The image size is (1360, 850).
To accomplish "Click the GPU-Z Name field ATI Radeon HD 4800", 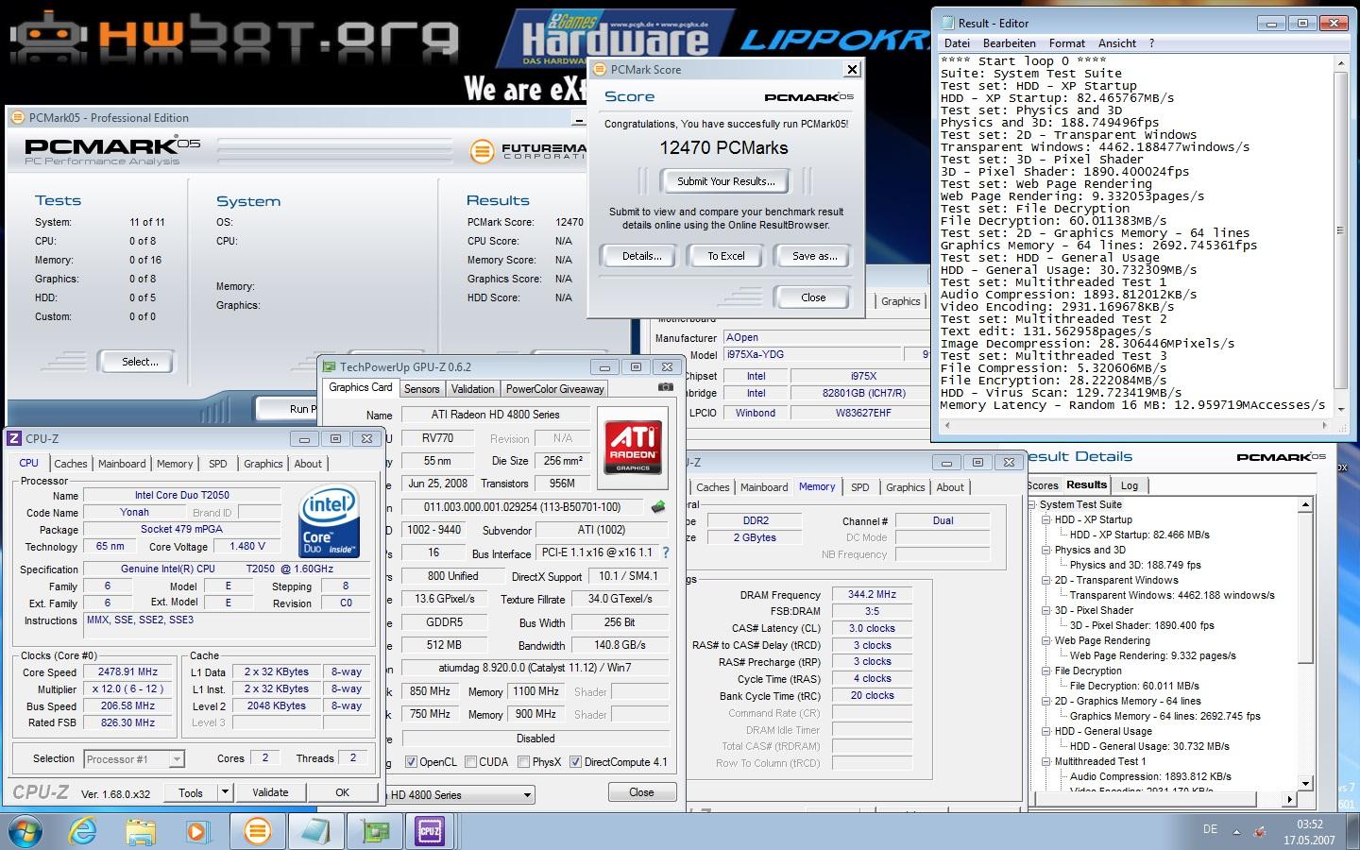I will click(x=496, y=415).
